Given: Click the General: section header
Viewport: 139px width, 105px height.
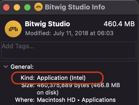Looking at the screenshot, I should tap(22, 67).
